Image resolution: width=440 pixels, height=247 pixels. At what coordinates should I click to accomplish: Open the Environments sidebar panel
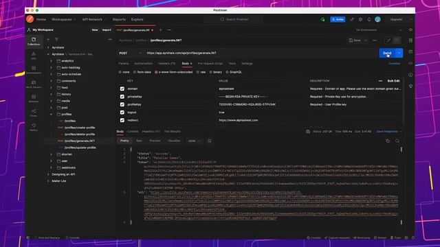[34, 70]
